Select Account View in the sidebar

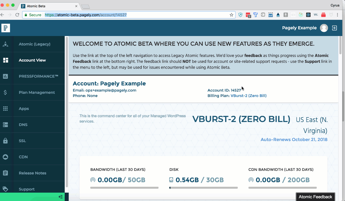click(32, 60)
